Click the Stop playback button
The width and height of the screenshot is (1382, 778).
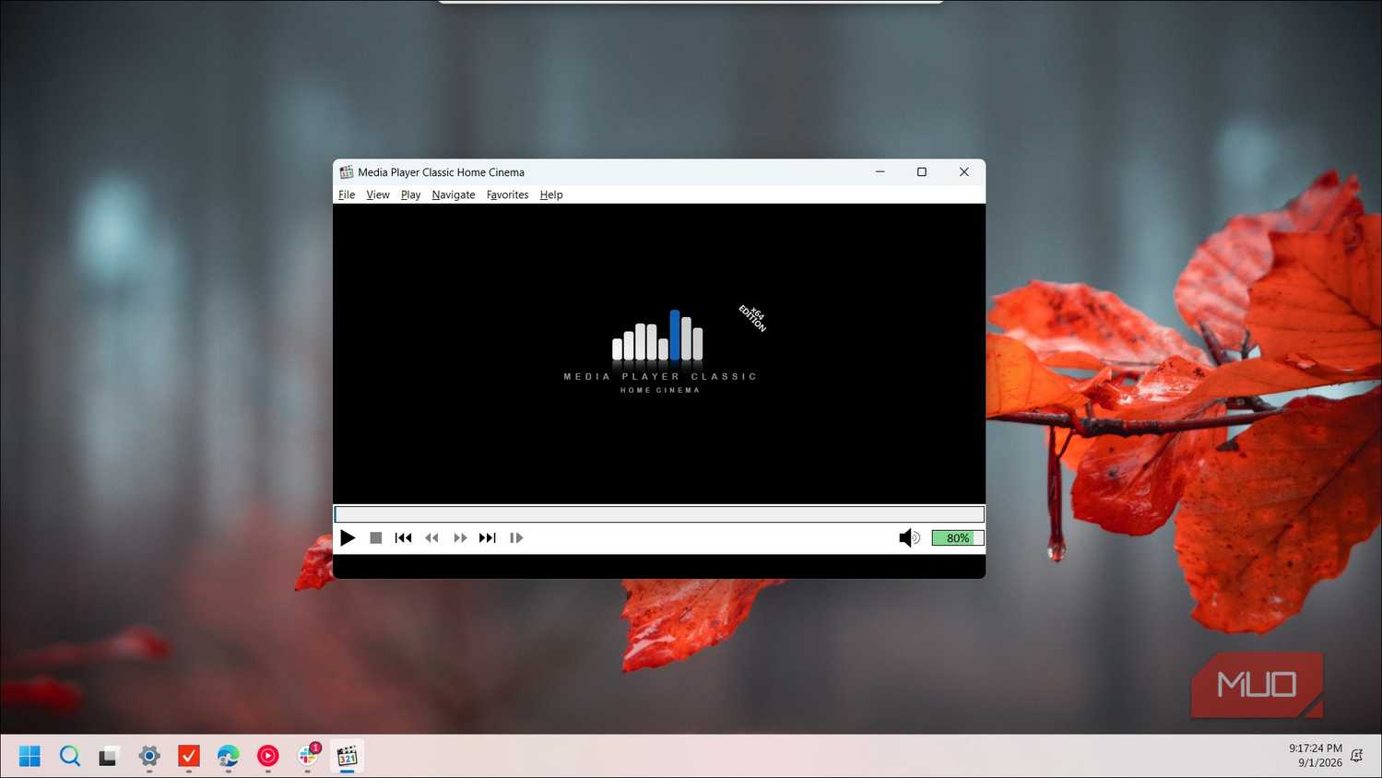click(376, 537)
